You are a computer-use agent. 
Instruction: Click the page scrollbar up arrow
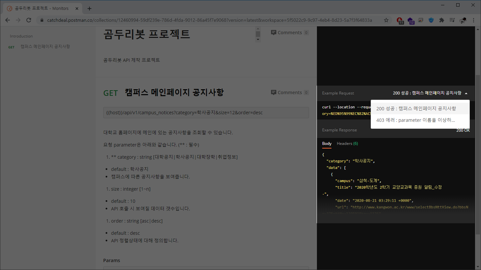[478, 29]
